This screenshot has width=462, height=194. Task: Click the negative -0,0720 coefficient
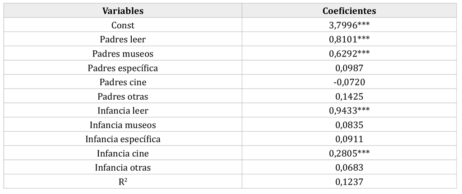pyautogui.click(x=349, y=82)
